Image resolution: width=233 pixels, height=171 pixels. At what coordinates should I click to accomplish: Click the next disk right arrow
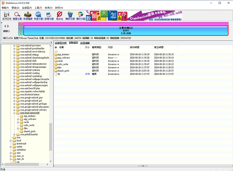click(x=8, y=26)
